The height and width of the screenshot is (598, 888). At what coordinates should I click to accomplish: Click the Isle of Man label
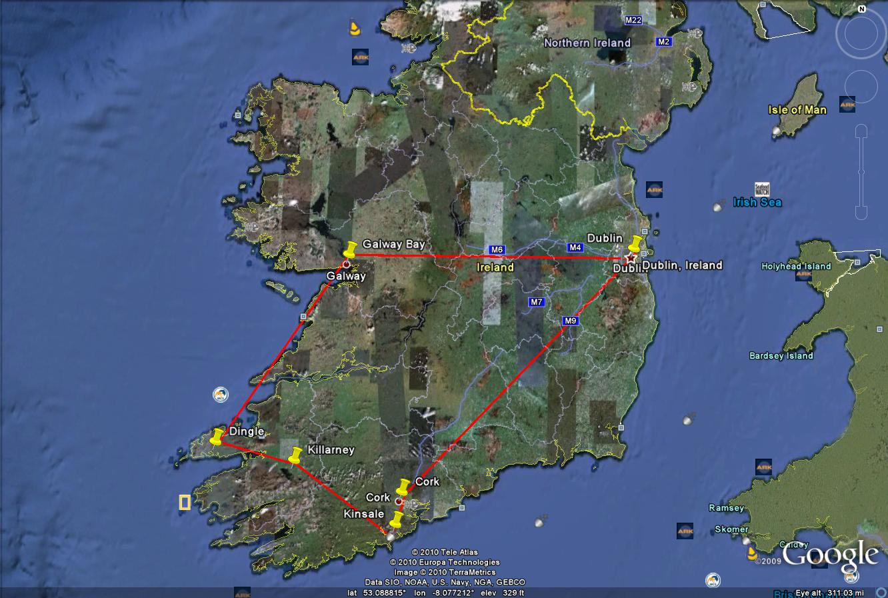tap(797, 110)
